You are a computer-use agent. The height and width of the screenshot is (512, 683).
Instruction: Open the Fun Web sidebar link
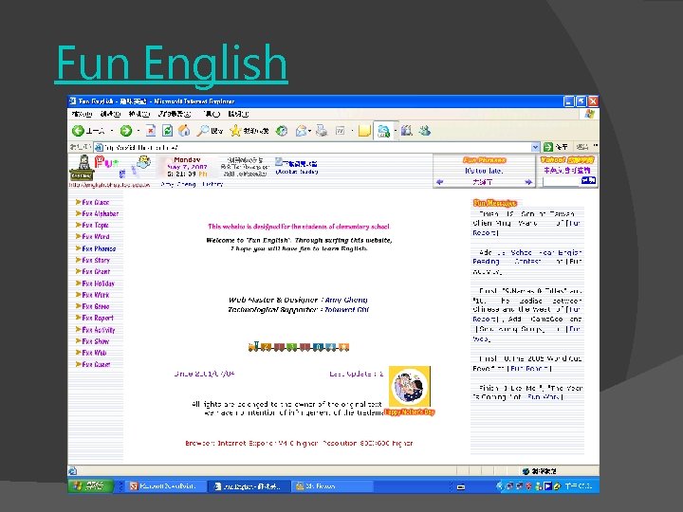(94, 353)
